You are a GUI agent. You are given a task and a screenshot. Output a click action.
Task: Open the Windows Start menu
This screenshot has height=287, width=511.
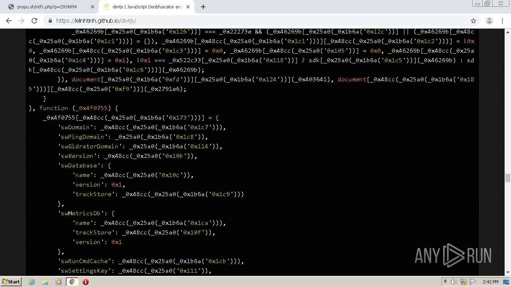pyautogui.click(x=11, y=281)
